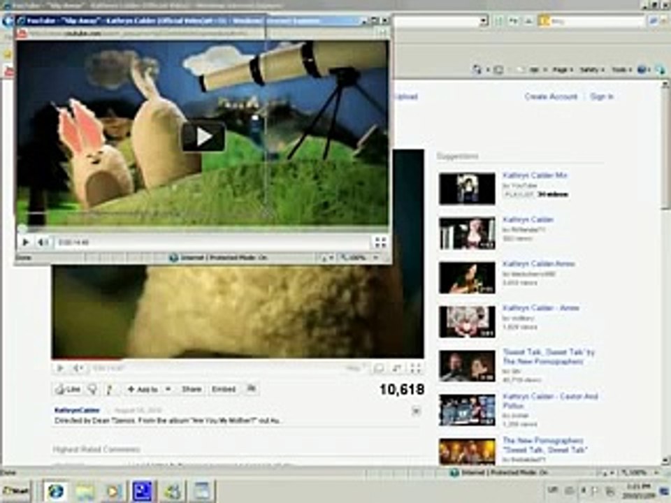The image size is (671, 503).
Task: Open Sweet Talk by The New Pornographers
Action: [x=549, y=357]
